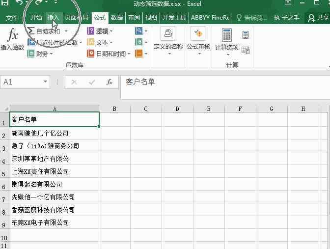Expand the Date and Time dropdown arrow
This screenshot has width=330, height=249.
click(129, 54)
